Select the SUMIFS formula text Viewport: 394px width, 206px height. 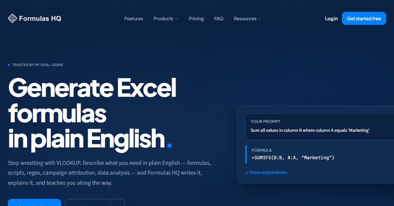(x=293, y=158)
